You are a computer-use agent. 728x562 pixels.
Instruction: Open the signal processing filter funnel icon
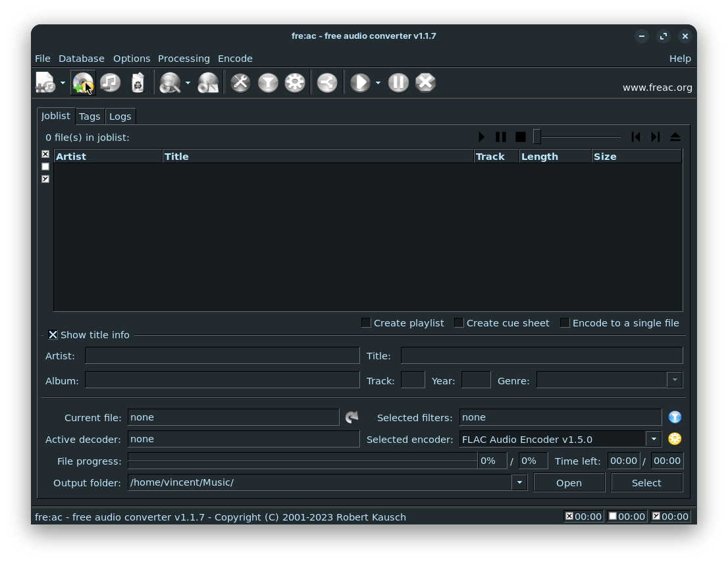pyautogui.click(x=268, y=83)
